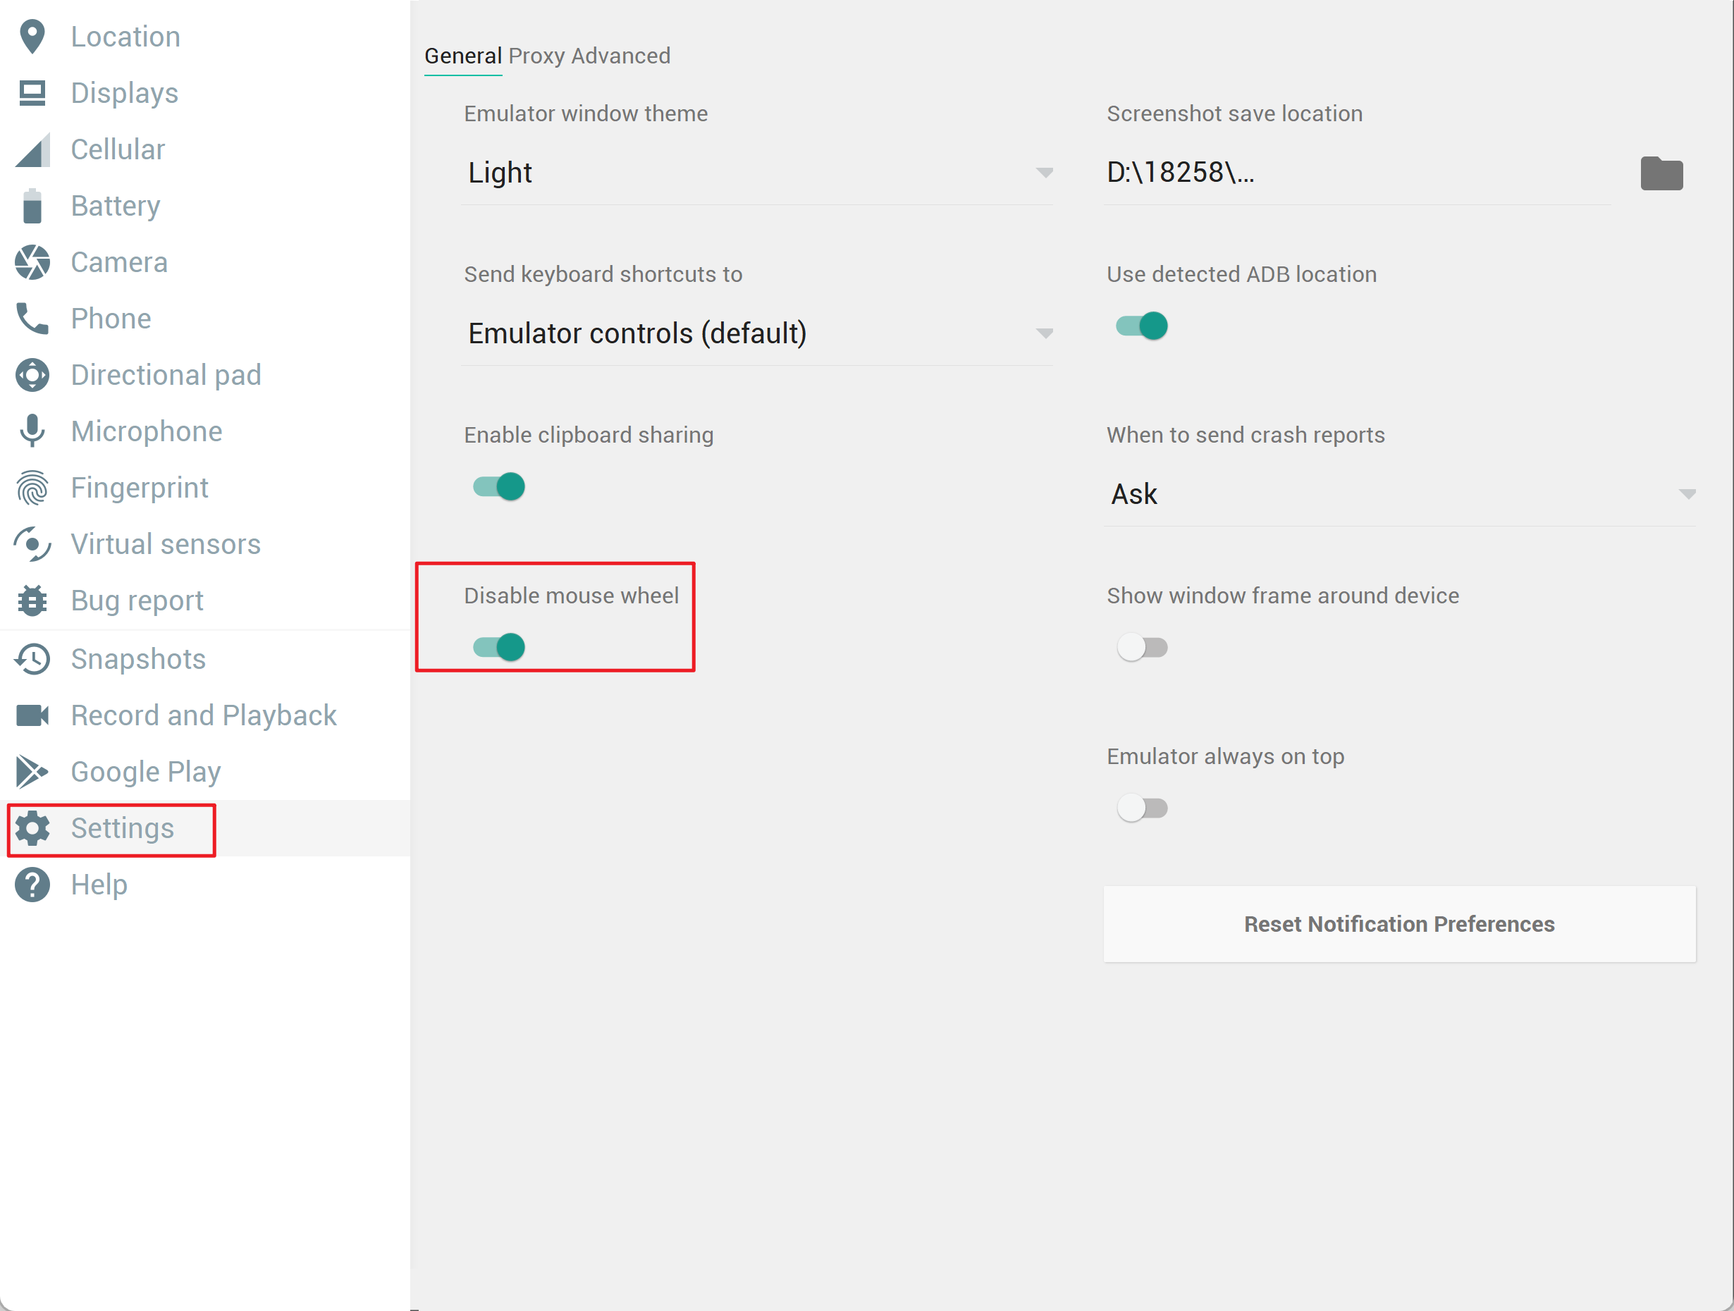Browse screenshot folder icon

pyautogui.click(x=1661, y=173)
